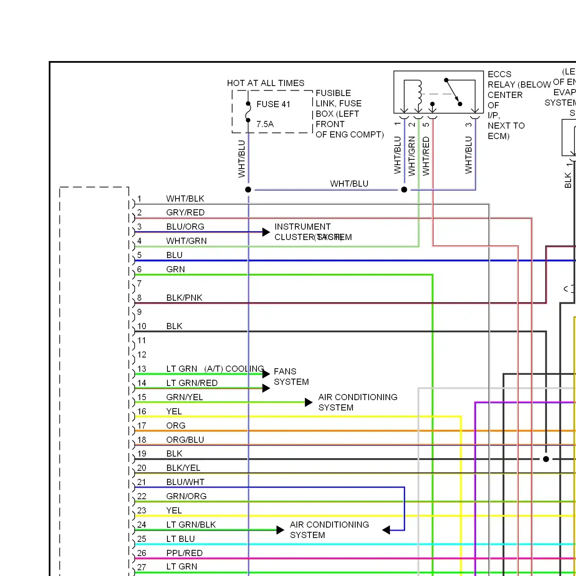Click pin 25 LT BLU label
576x576 pixels.
(180, 539)
